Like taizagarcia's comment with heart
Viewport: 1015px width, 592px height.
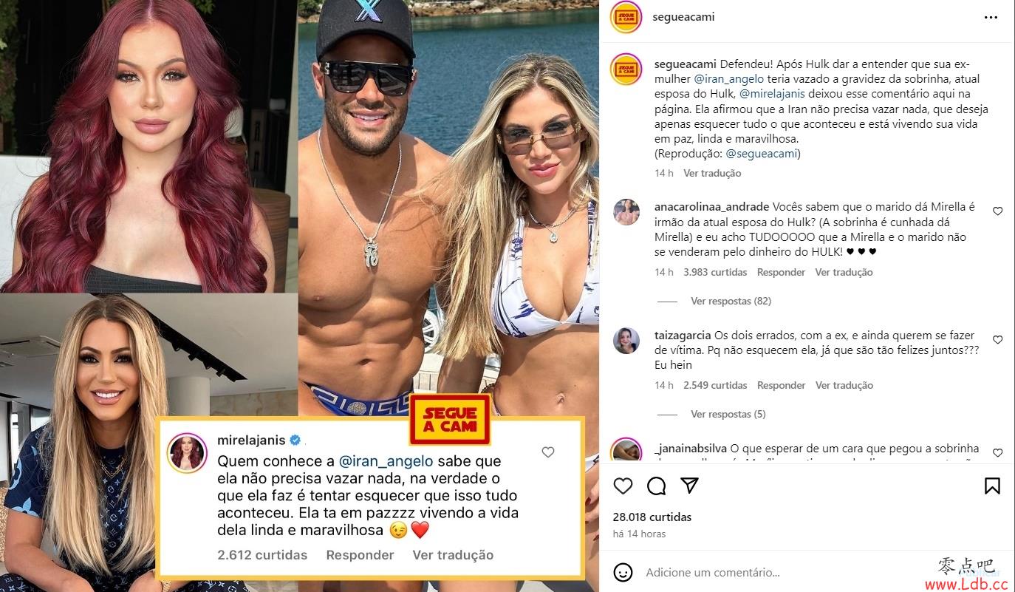point(997,340)
